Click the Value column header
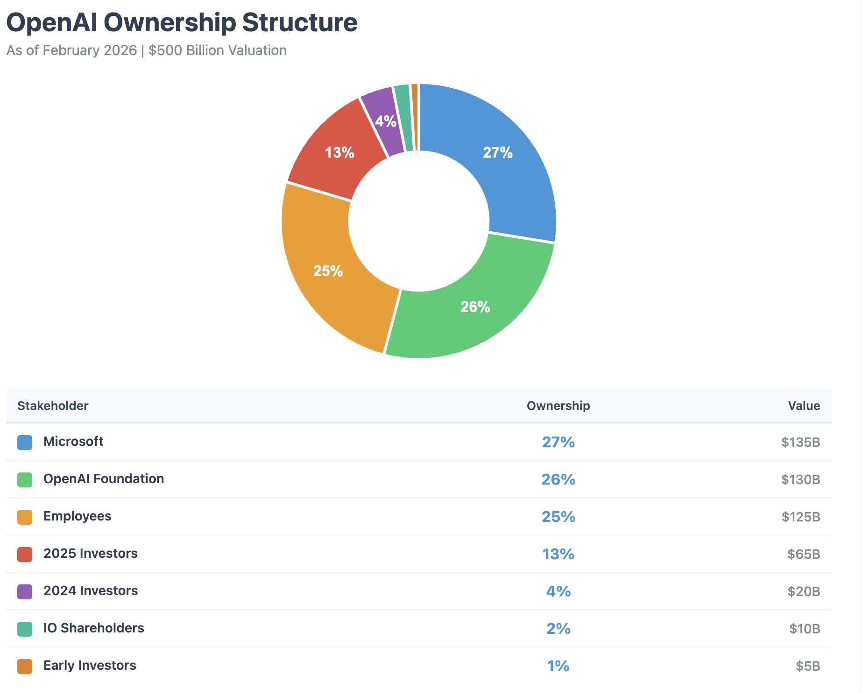This screenshot has width=862, height=694. (804, 406)
